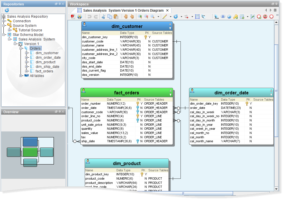Refresh the Repositories panel
The width and height of the screenshot is (284, 201).
(7, 10)
